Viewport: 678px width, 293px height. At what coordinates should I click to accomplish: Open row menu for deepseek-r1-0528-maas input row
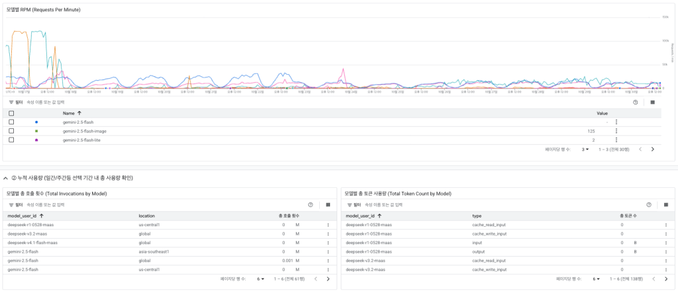click(666, 243)
